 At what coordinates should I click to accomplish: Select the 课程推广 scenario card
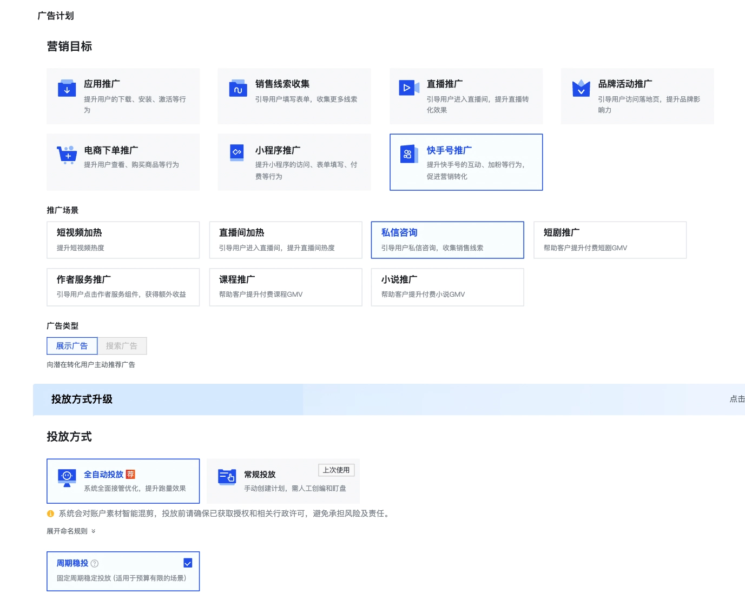coord(286,287)
